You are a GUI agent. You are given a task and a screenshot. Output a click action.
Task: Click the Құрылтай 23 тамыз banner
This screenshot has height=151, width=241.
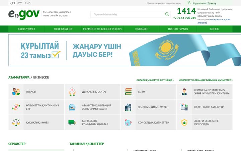pos(125,50)
